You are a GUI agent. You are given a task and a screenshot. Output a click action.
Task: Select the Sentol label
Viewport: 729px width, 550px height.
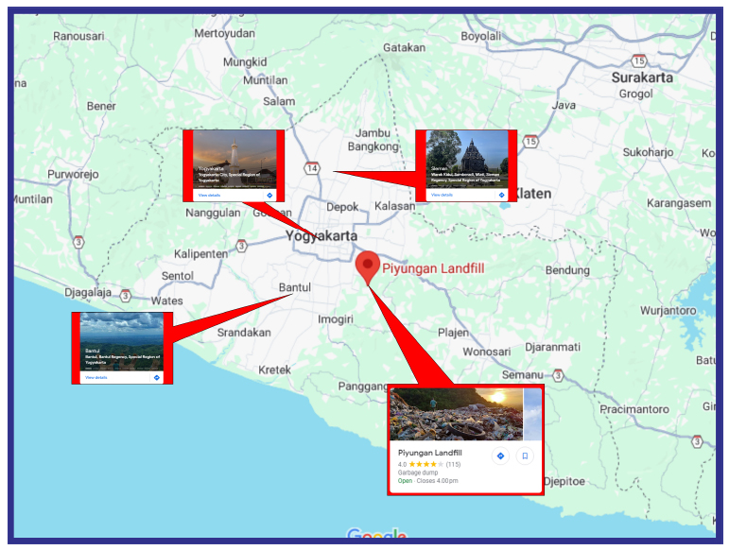(177, 276)
